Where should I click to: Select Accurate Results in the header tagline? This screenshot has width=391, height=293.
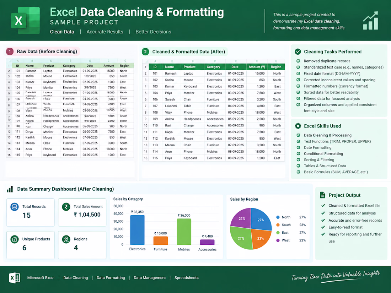pyautogui.click(x=105, y=32)
